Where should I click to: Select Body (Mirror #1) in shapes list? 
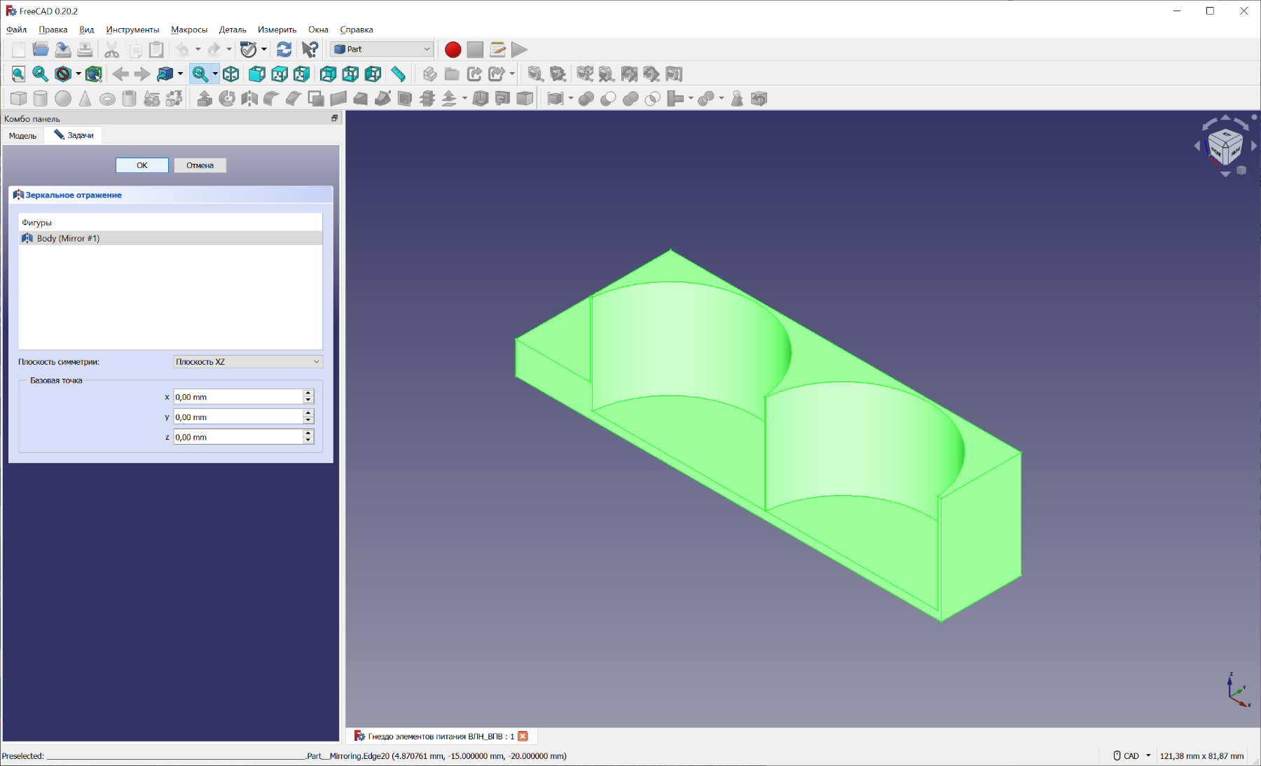tap(68, 239)
